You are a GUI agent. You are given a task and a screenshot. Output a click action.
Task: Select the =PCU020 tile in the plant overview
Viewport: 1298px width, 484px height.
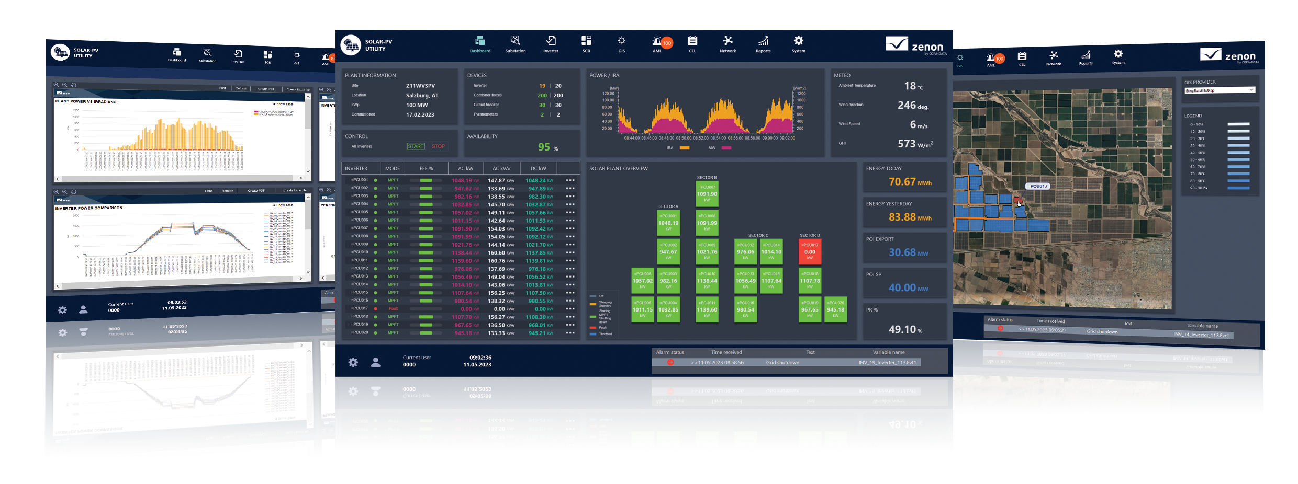click(x=835, y=309)
